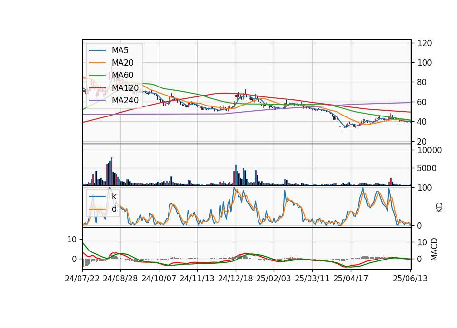Screen dimensions: 457x328
Task: Click the 80 price axis tick label
Action: click(x=422, y=82)
